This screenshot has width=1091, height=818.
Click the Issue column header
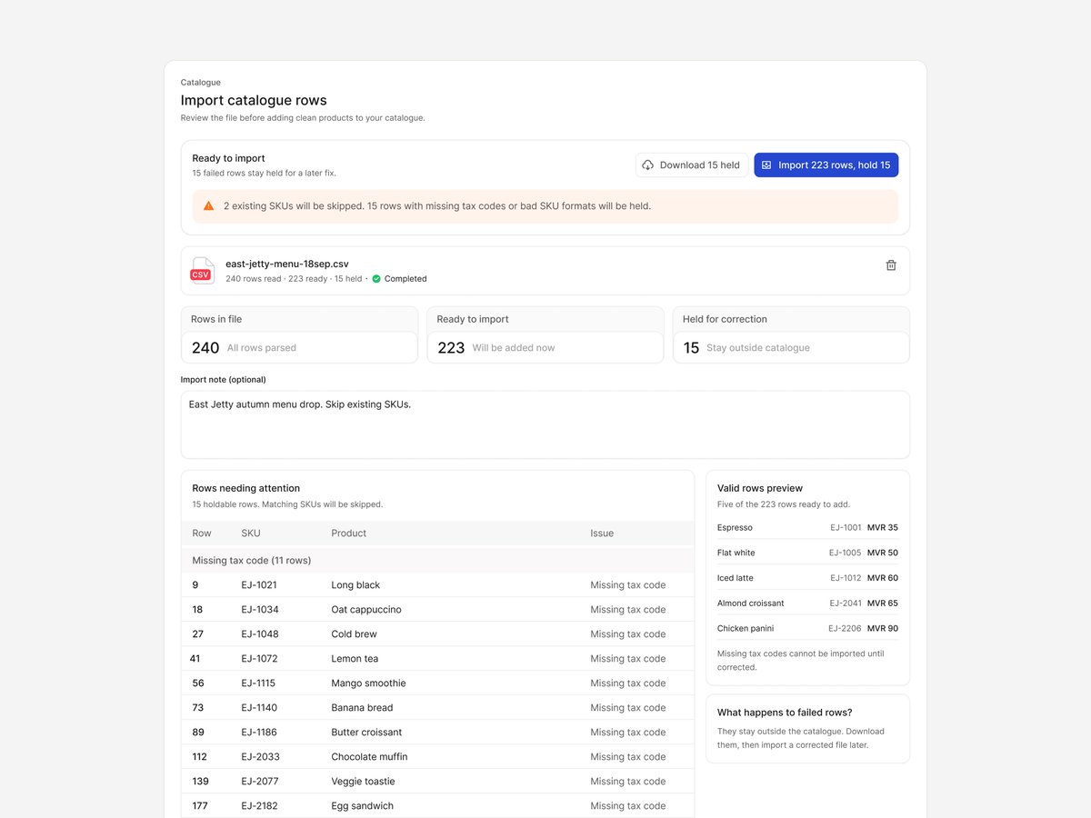click(x=602, y=534)
